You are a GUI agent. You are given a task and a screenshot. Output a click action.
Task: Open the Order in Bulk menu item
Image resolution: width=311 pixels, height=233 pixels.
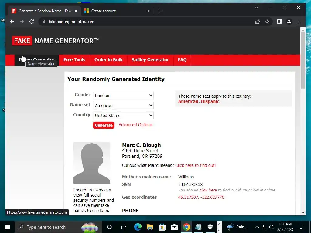tap(108, 60)
